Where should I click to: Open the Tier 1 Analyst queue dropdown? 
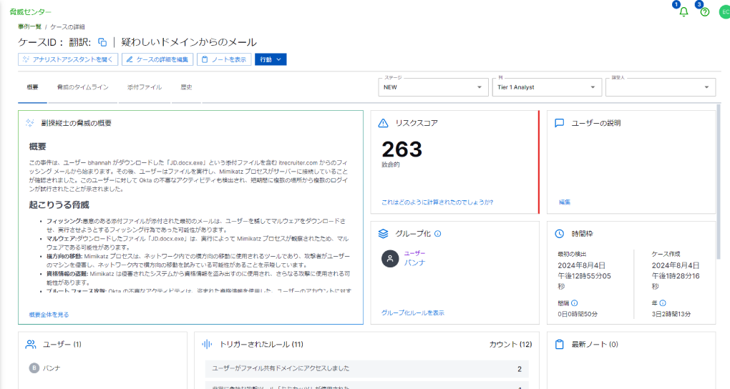click(547, 87)
